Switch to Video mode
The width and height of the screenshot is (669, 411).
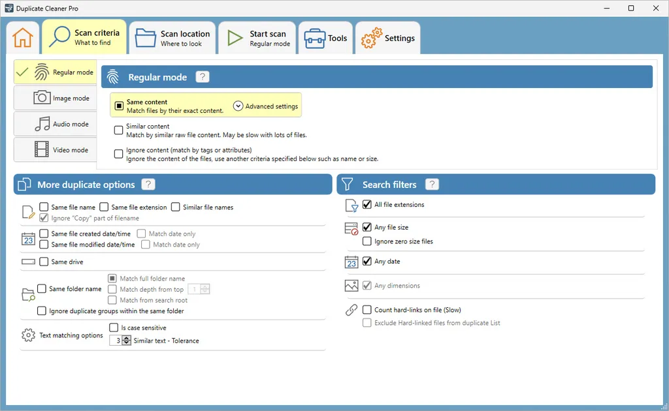point(56,150)
